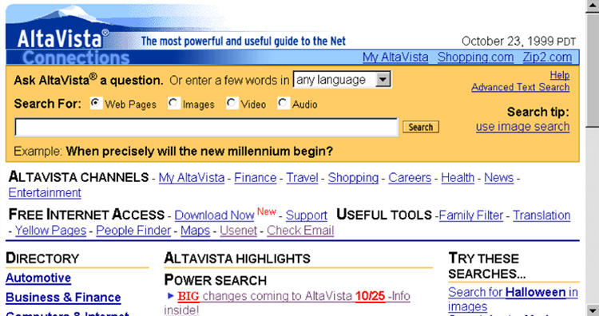Click the scrollbar up arrow
This screenshot has width=599, height=316.
[593, 6]
